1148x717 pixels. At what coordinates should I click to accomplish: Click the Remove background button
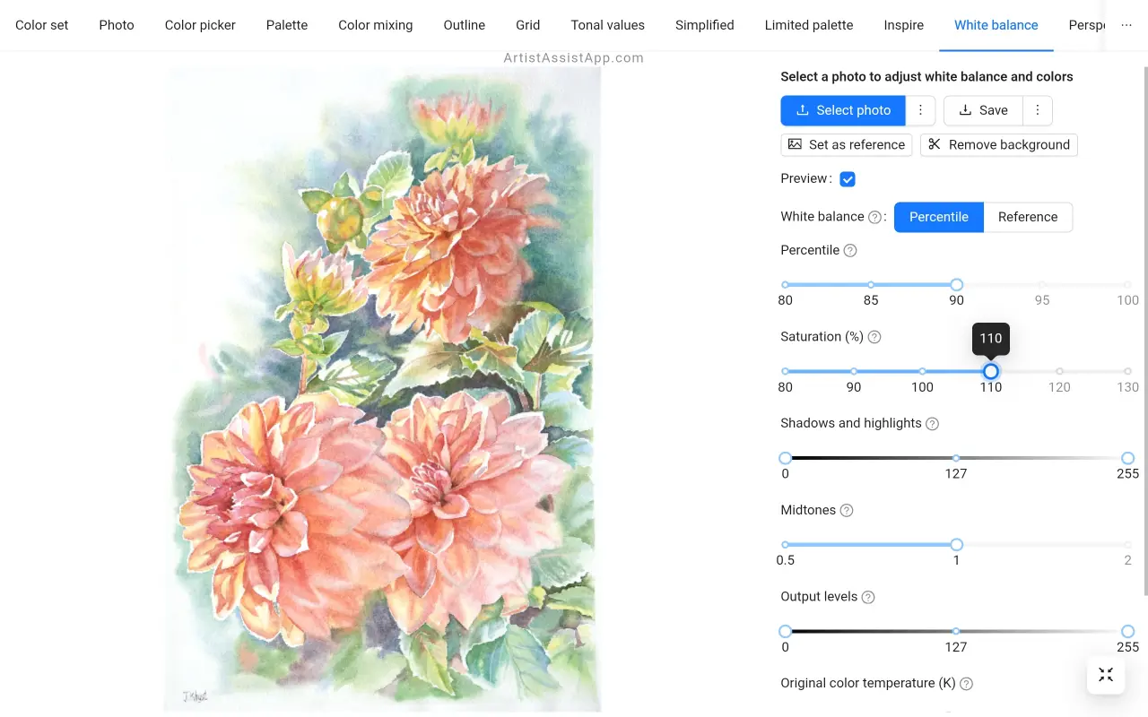[x=998, y=145]
